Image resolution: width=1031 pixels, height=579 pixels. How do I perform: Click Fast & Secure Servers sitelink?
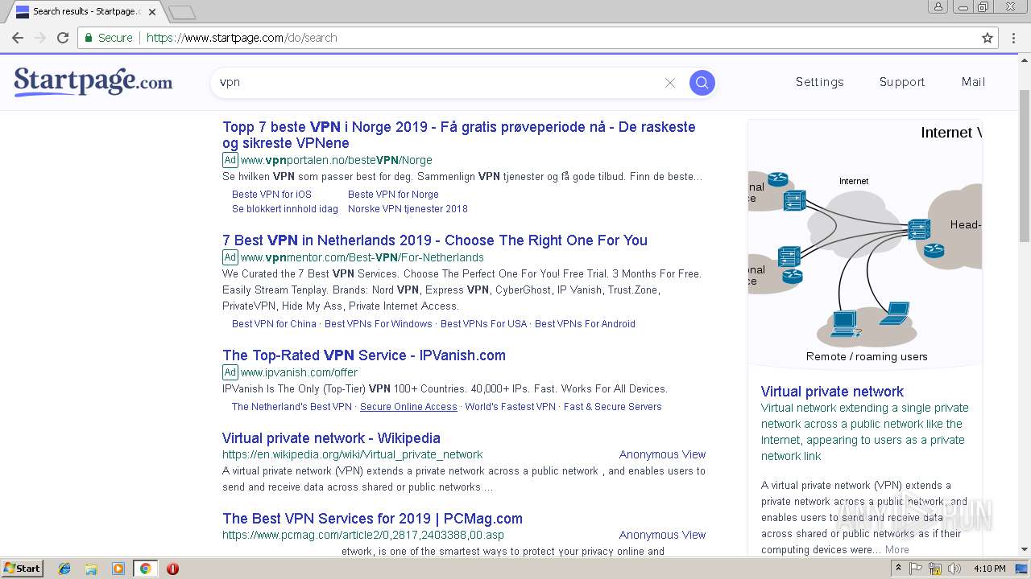[x=613, y=407]
